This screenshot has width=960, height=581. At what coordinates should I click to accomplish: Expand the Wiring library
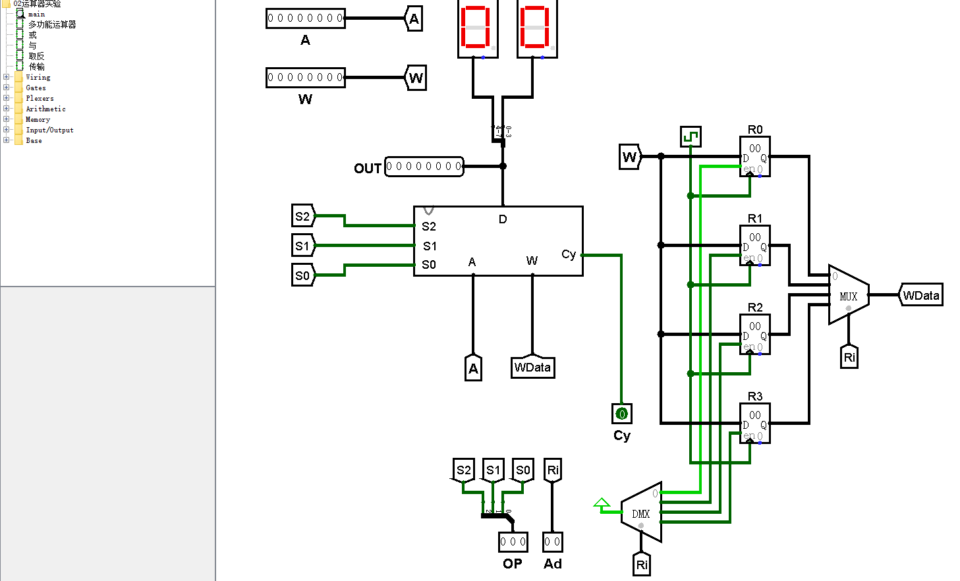7,77
